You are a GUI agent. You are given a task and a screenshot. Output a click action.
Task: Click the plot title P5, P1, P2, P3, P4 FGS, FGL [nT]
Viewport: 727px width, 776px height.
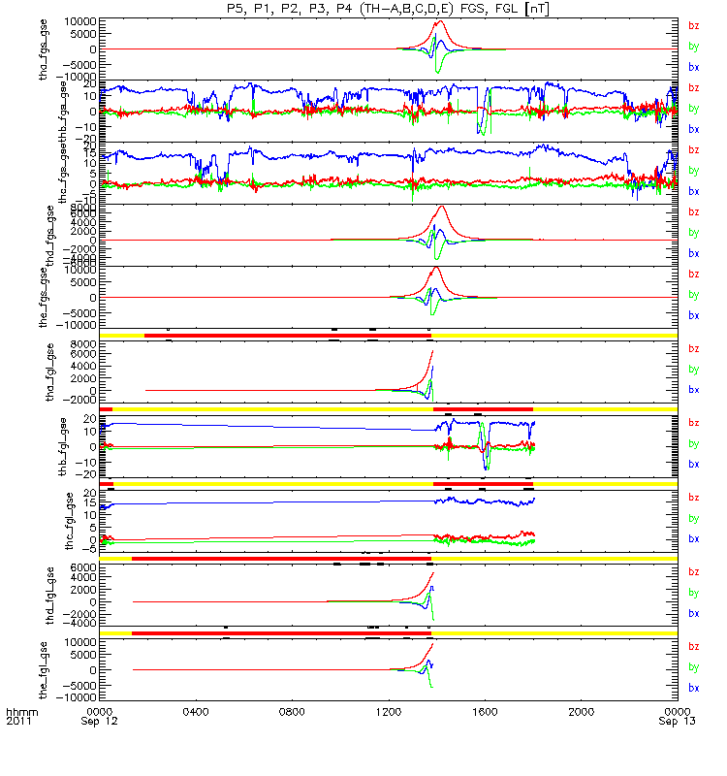pyautogui.click(x=388, y=9)
